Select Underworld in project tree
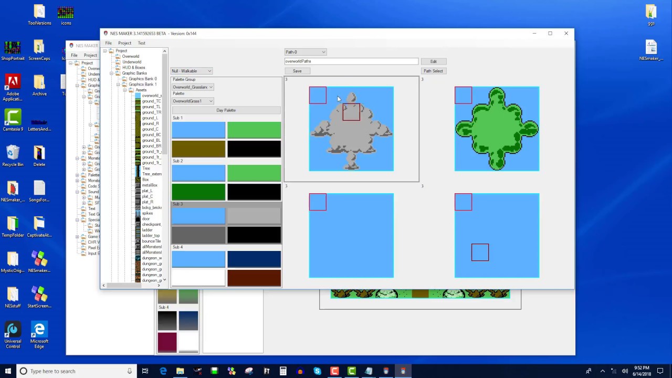672x378 pixels. coord(132,62)
